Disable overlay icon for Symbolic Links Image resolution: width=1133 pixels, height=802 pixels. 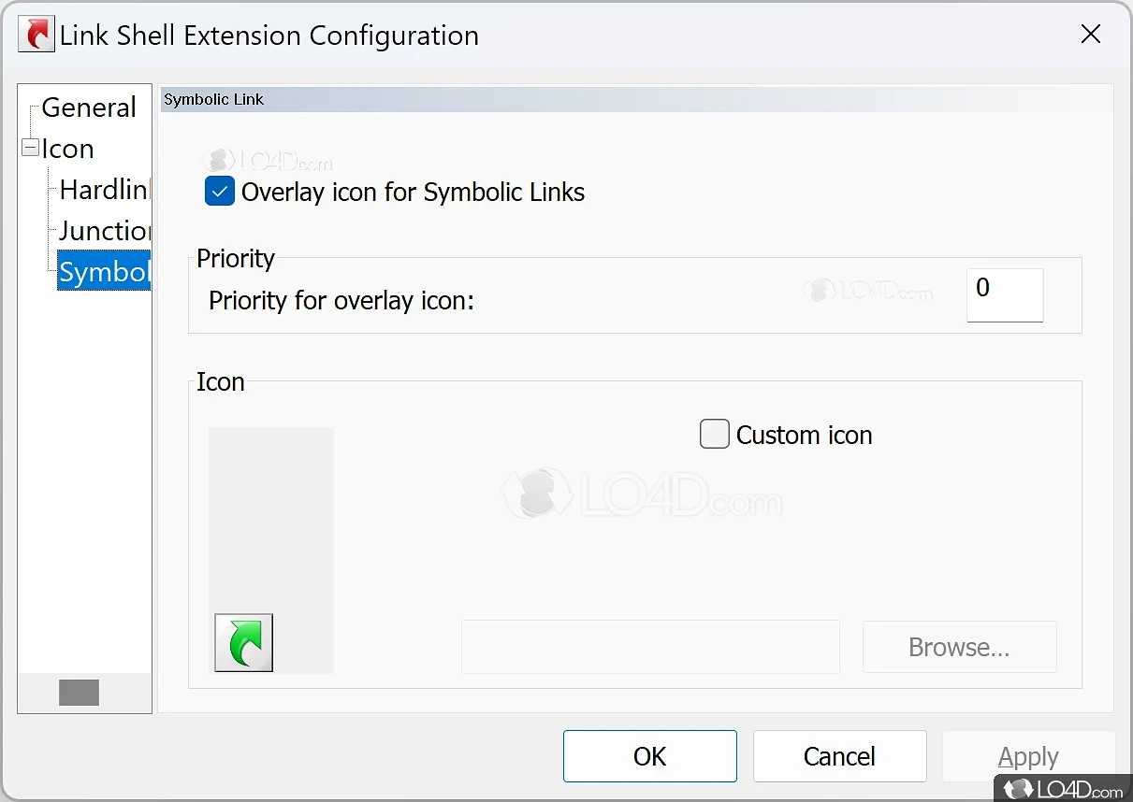click(220, 193)
